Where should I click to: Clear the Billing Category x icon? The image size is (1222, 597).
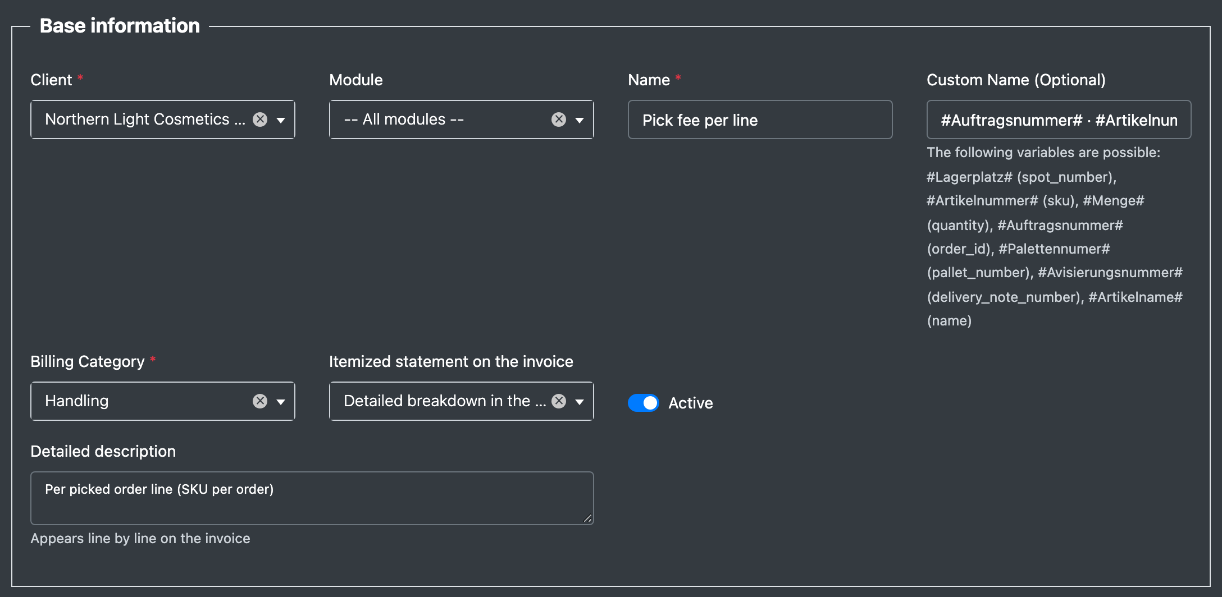pyautogui.click(x=260, y=401)
